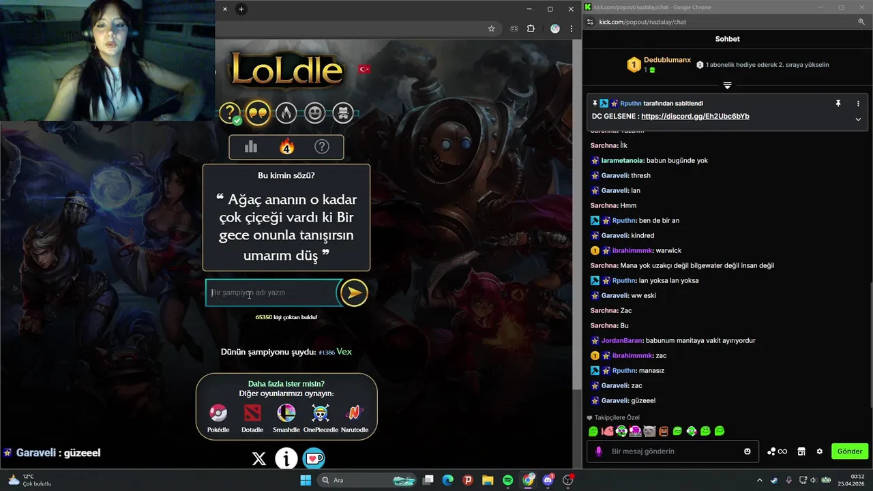873x491 pixels.
Task: Submit champion guess with arrow button
Action: pyautogui.click(x=354, y=293)
